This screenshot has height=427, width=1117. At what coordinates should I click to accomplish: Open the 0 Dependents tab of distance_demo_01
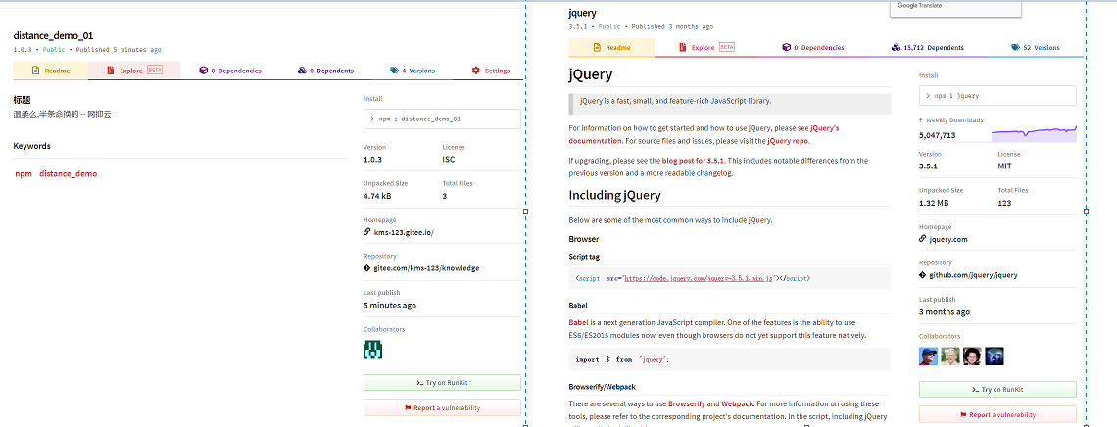pos(325,71)
